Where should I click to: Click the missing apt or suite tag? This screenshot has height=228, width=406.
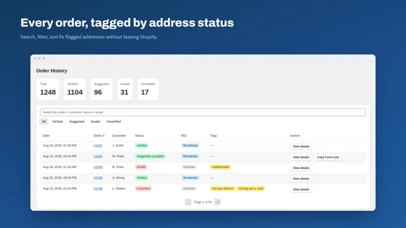click(x=251, y=188)
